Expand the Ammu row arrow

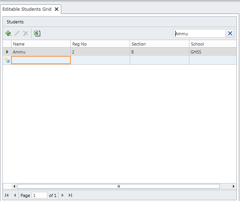pyautogui.click(x=7, y=52)
